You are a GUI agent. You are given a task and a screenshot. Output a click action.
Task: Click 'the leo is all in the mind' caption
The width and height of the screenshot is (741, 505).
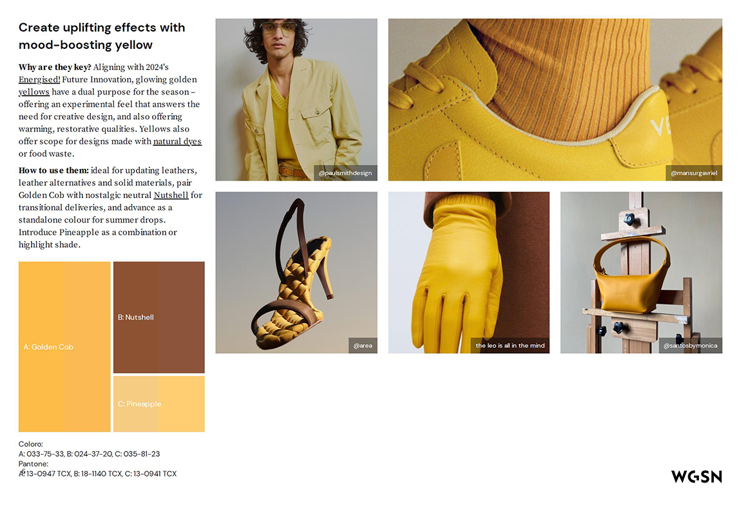click(510, 345)
